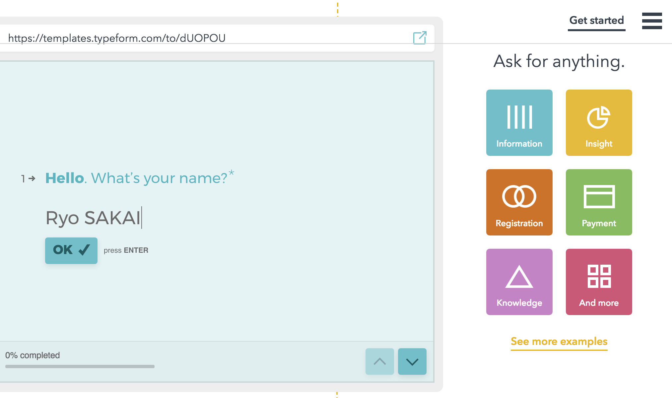Select the Information category tile
Viewport: 672px width, 398px height.
[519, 123]
